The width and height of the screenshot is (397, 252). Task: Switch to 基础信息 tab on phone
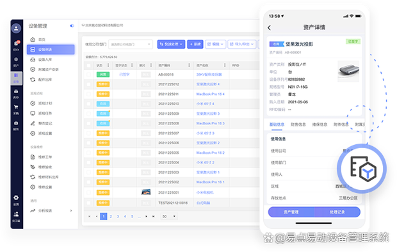(277, 124)
